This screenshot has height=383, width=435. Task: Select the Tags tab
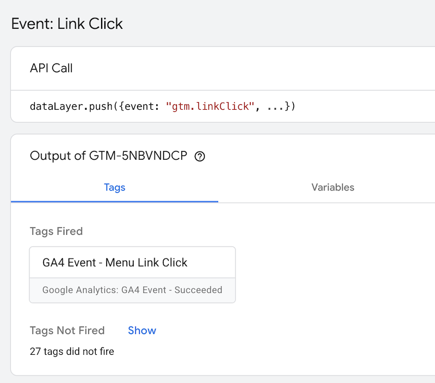[114, 187]
